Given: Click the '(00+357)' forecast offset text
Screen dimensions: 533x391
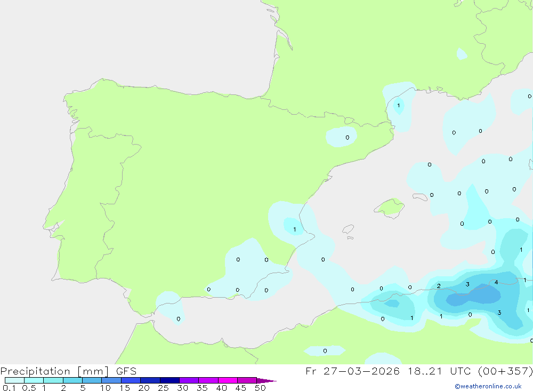Looking at the screenshot, I should pyautogui.click(x=505, y=371).
